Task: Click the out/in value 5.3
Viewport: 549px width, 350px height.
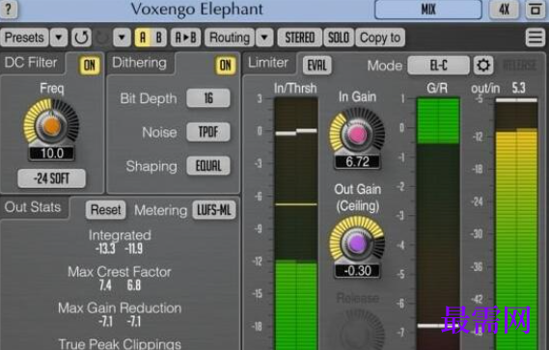Action: 518,88
